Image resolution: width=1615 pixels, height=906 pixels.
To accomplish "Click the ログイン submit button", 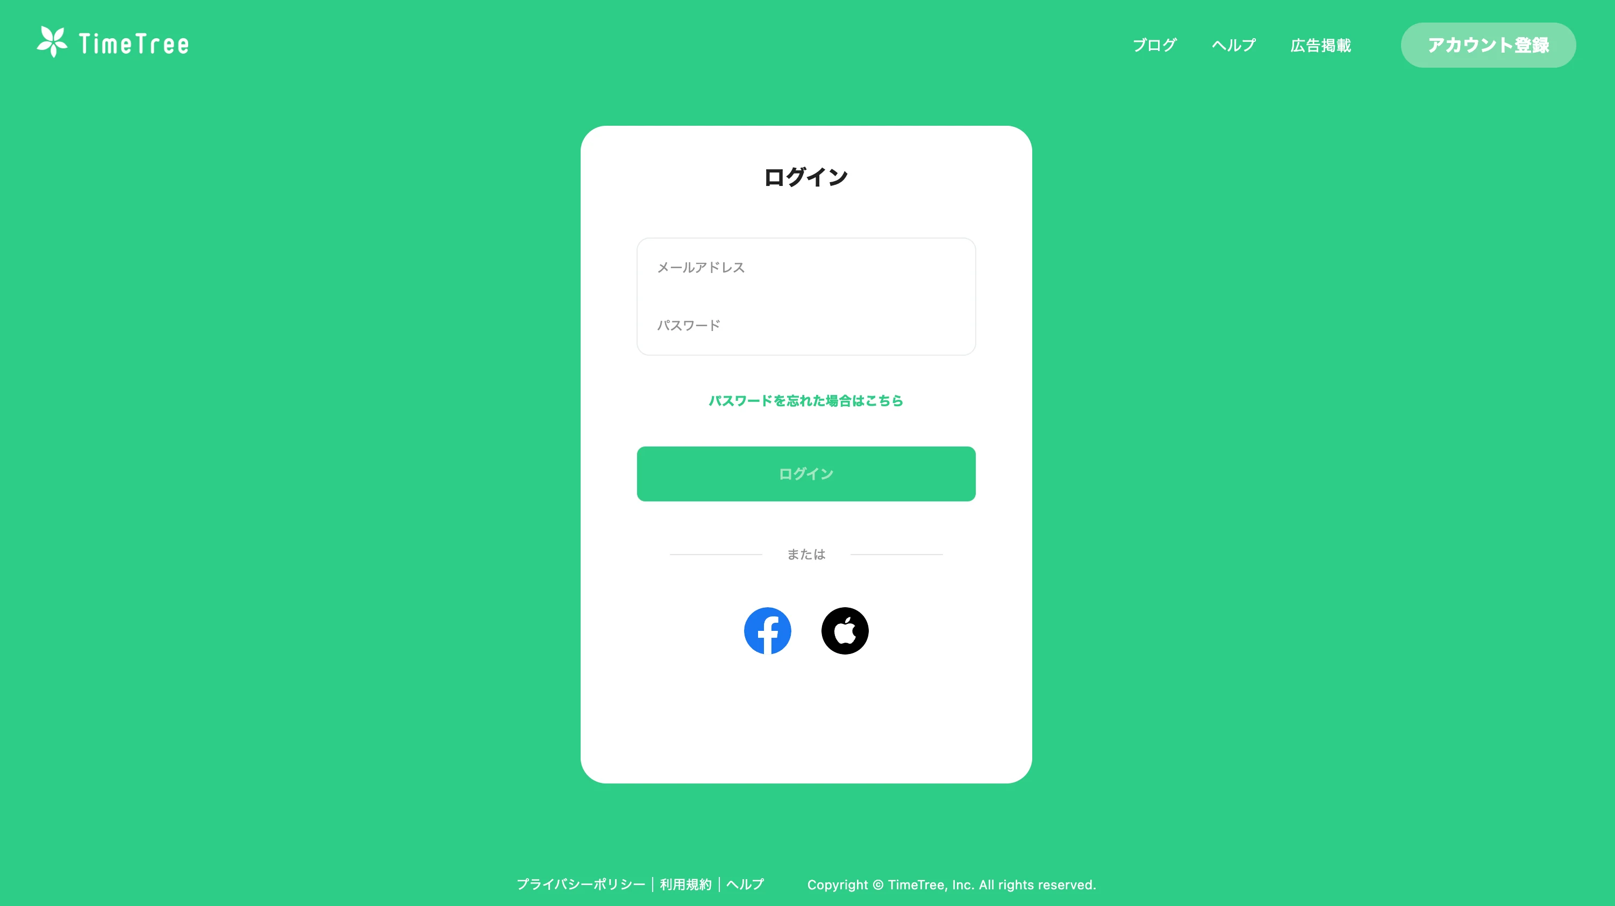I will 806,473.
